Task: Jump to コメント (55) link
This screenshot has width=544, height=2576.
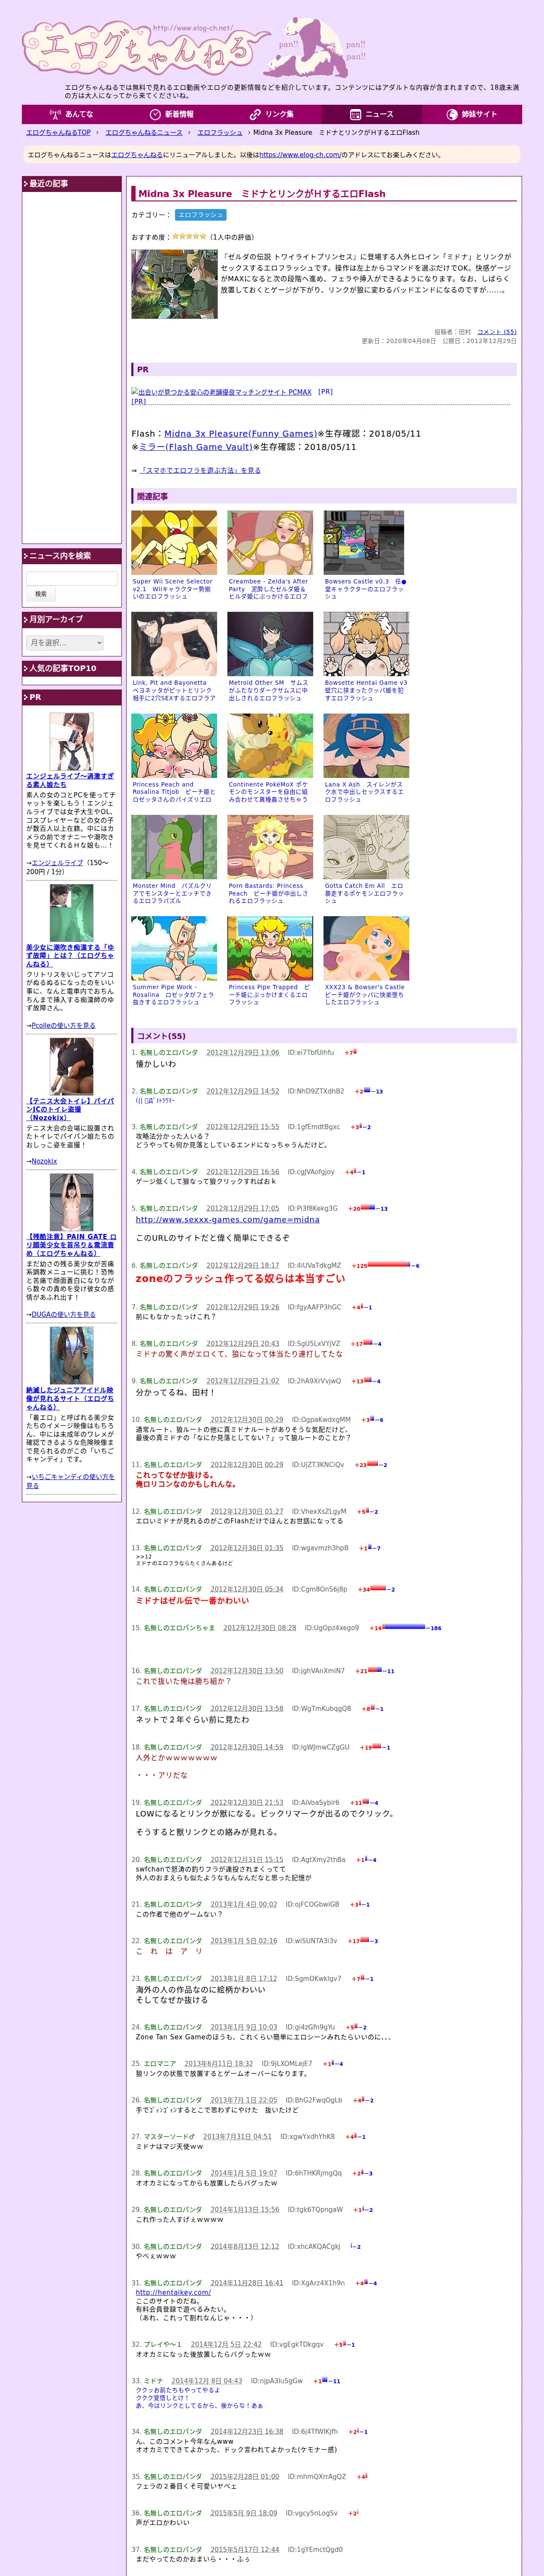Action: click(497, 332)
